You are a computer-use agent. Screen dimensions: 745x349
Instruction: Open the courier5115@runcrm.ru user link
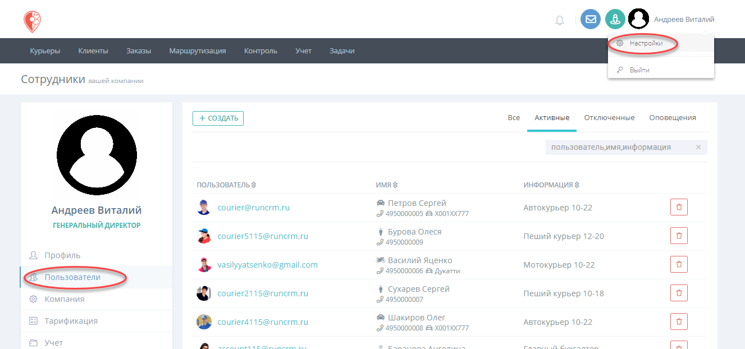tap(263, 236)
